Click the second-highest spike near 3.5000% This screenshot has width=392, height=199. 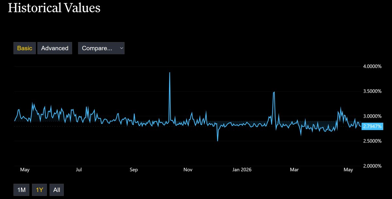[274, 92]
